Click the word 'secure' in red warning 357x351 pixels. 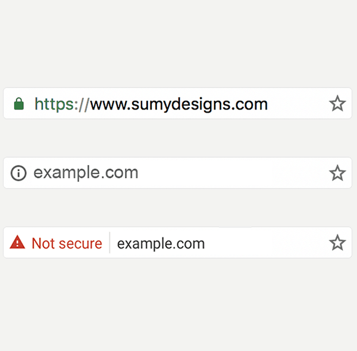(80, 244)
